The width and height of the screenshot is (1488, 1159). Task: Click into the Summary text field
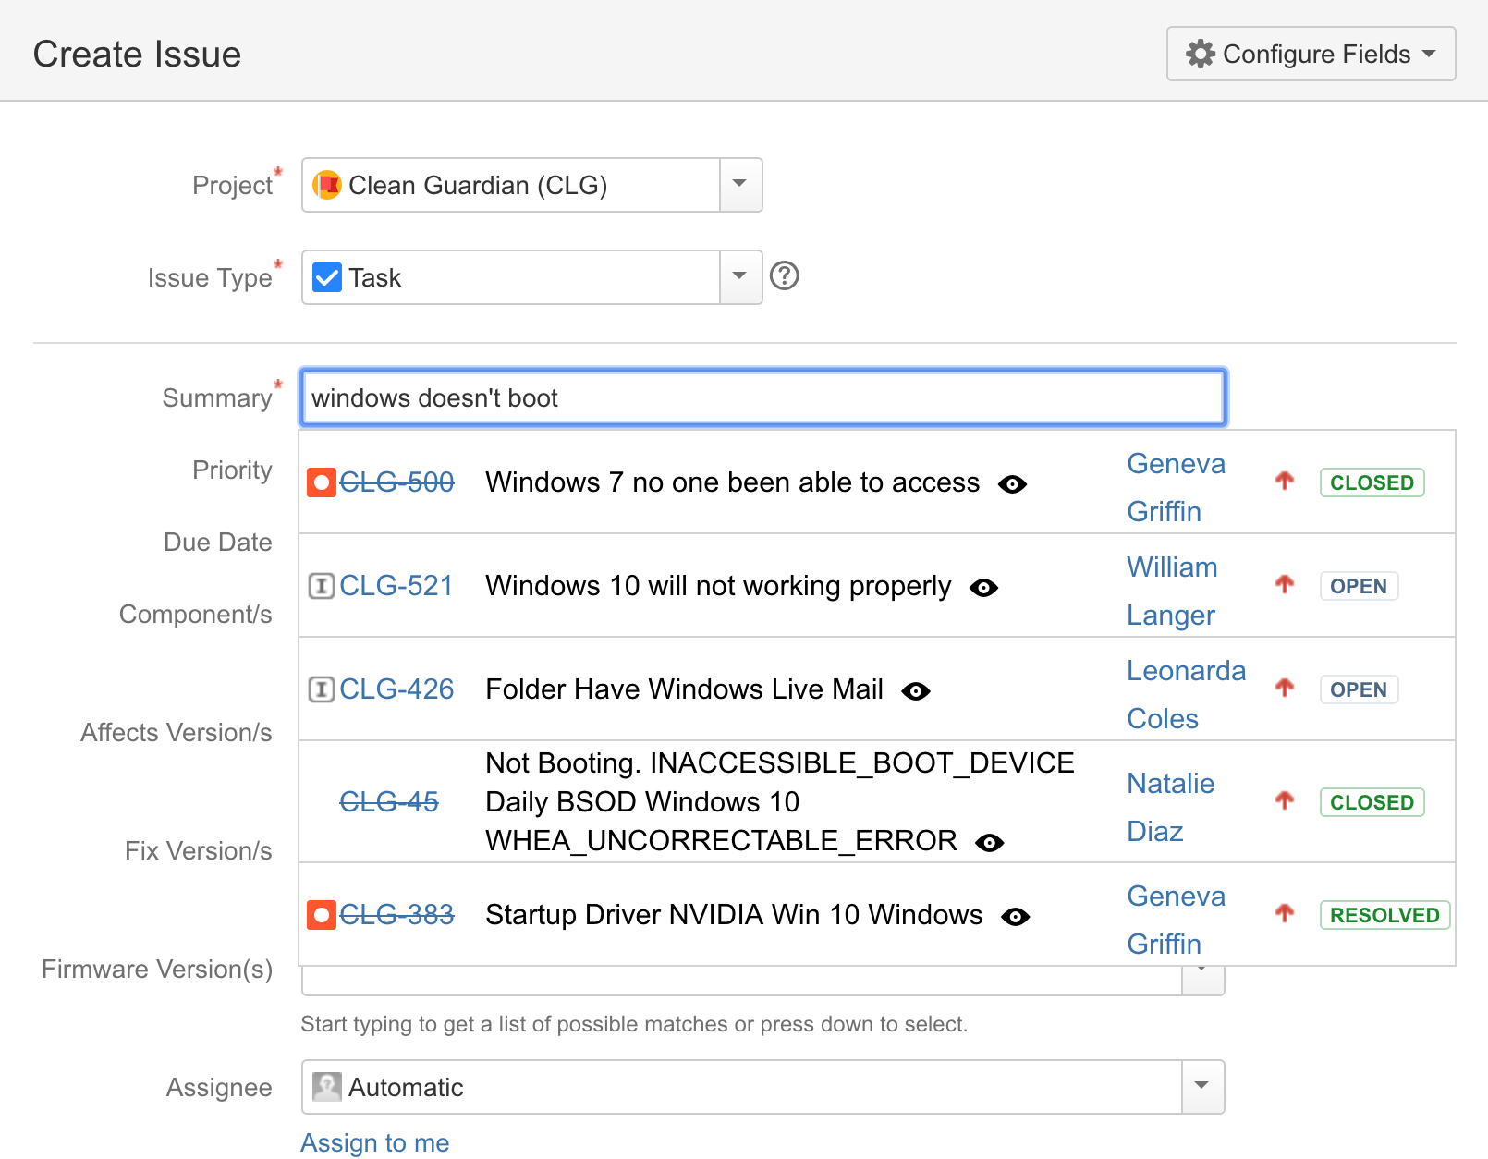763,398
